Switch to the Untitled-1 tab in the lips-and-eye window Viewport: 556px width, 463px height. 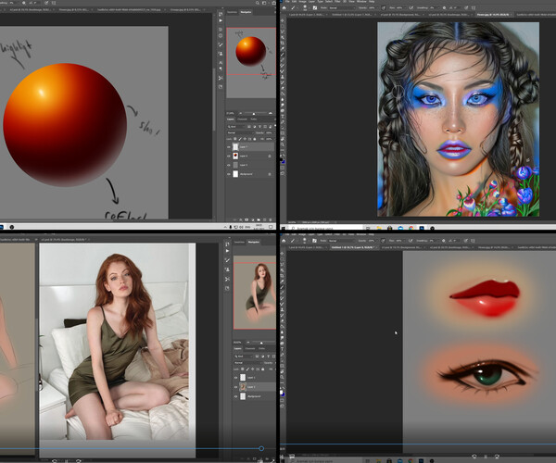[353, 247]
